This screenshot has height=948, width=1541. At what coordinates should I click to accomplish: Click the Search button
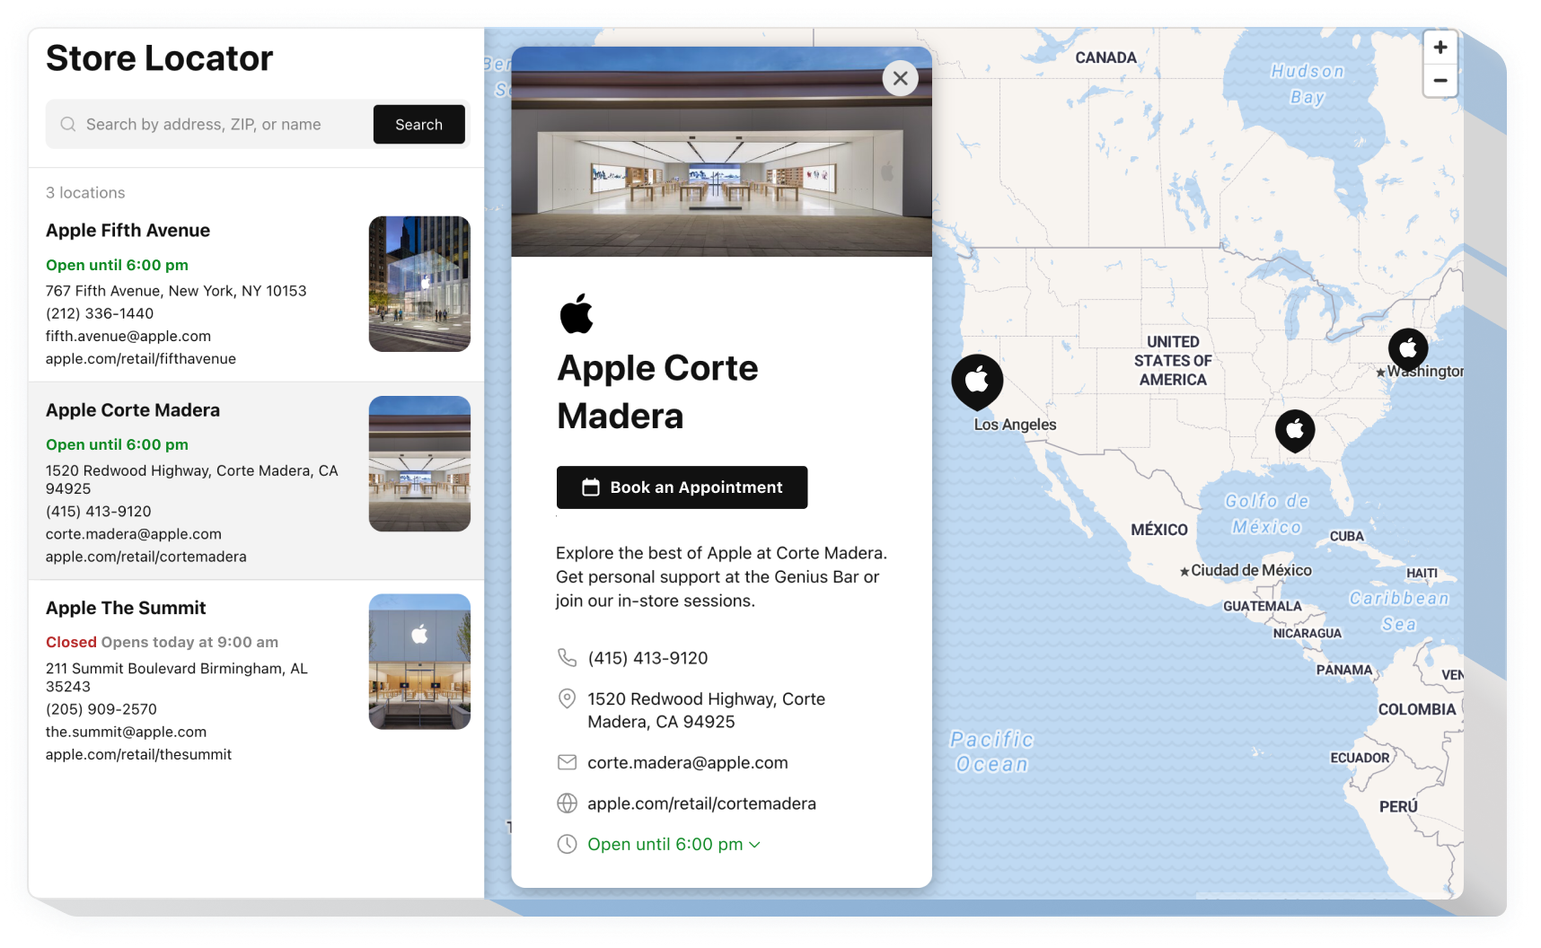coord(418,124)
